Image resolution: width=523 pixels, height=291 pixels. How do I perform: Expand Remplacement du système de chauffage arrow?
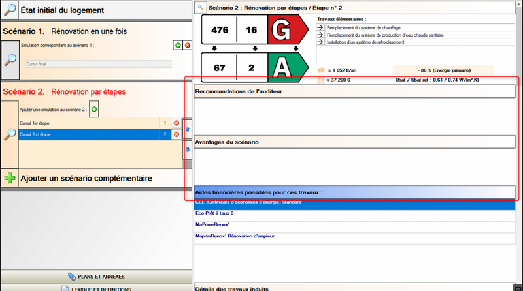click(x=320, y=28)
